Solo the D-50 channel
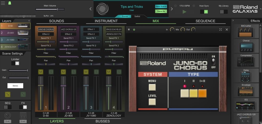This screenshot has width=262, height=124. click(x=51, y=72)
